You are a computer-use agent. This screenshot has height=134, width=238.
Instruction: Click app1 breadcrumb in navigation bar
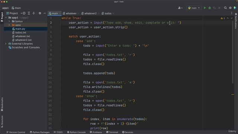pos(6,8)
